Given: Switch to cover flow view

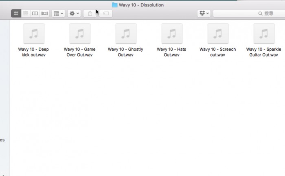Looking at the screenshot, I should [44, 13].
